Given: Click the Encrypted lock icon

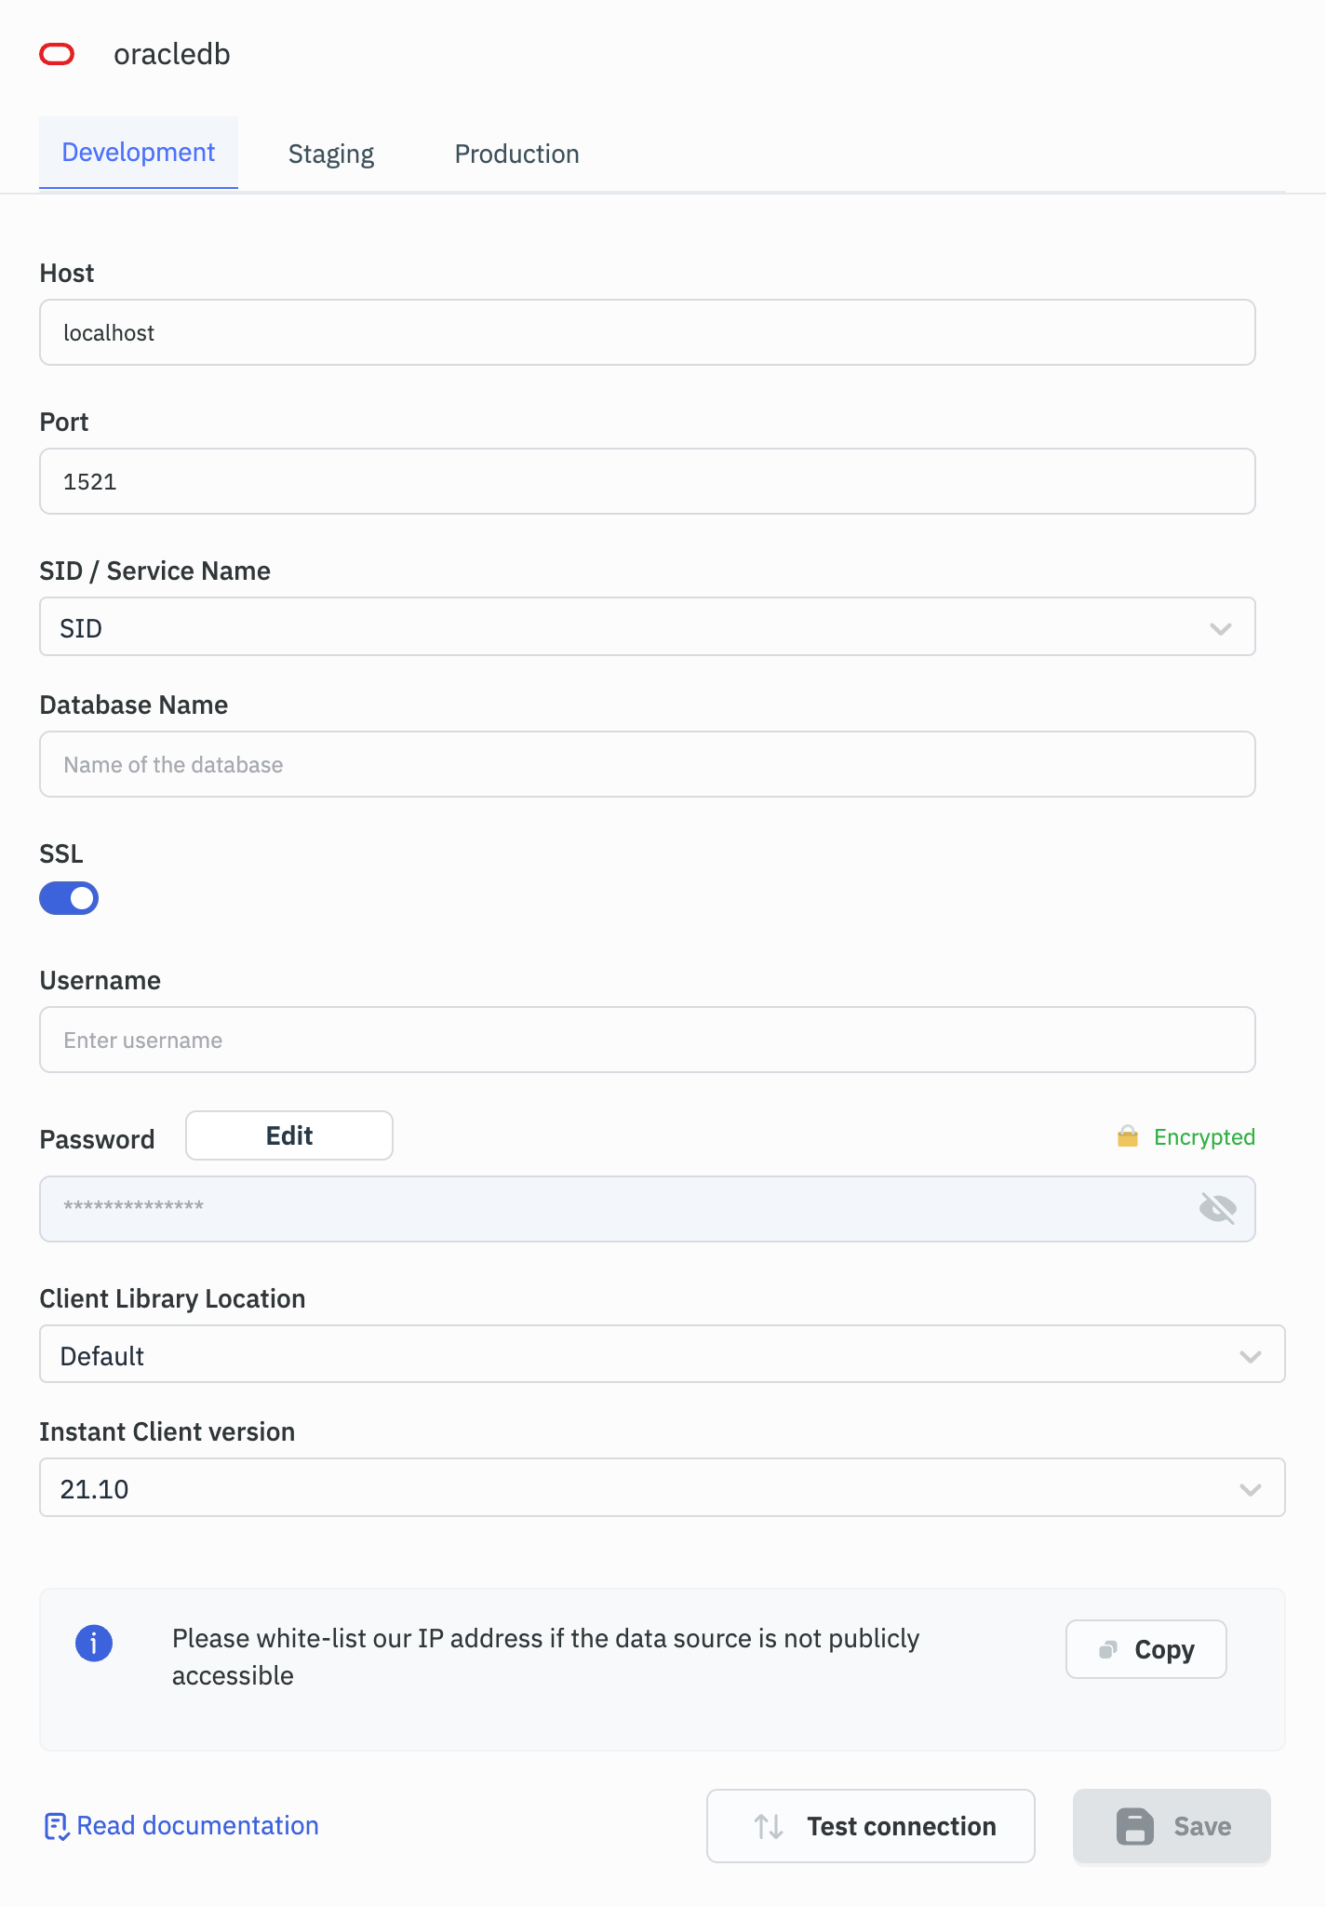Looking at the screenshot, I should click(x=1128, y=1136).
